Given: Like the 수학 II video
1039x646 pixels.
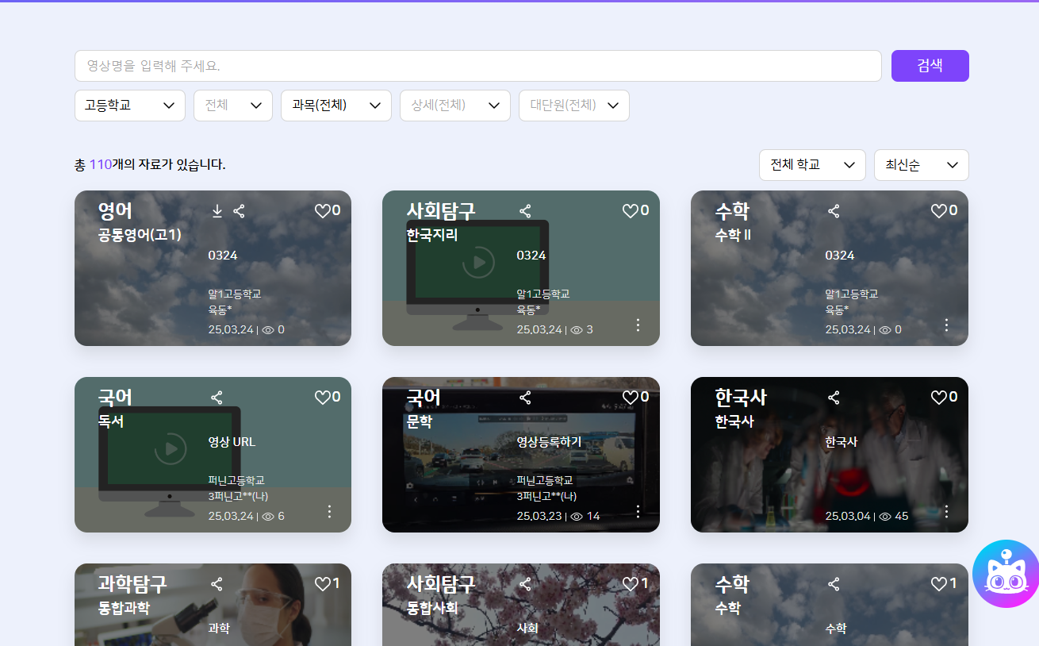Looking at the screenshot, I should [938, 211].
